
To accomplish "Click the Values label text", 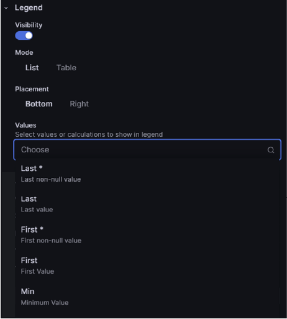I will (x=25, y=125).
